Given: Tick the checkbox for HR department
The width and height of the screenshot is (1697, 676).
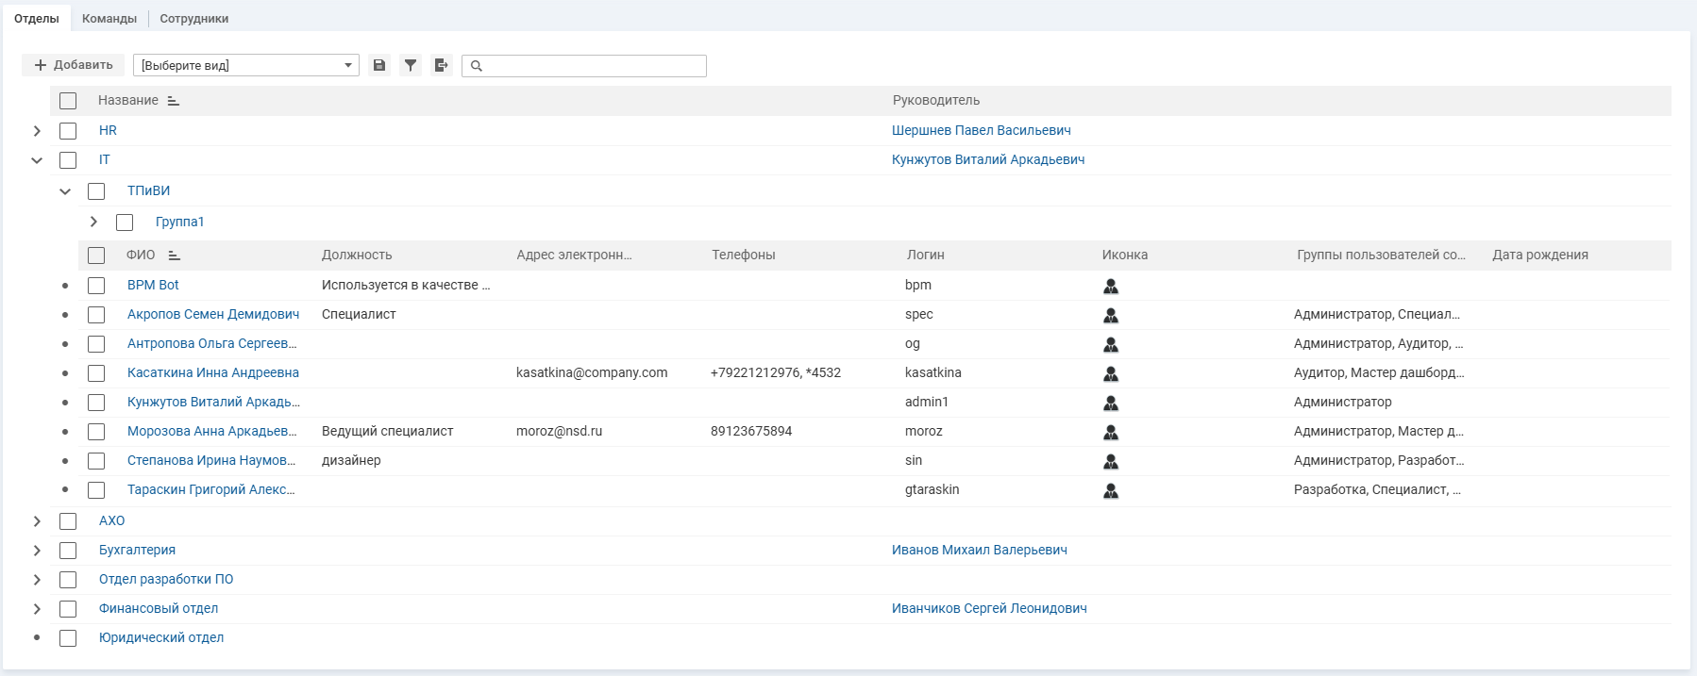Looking at the screenshot, I should click(68, 131).
